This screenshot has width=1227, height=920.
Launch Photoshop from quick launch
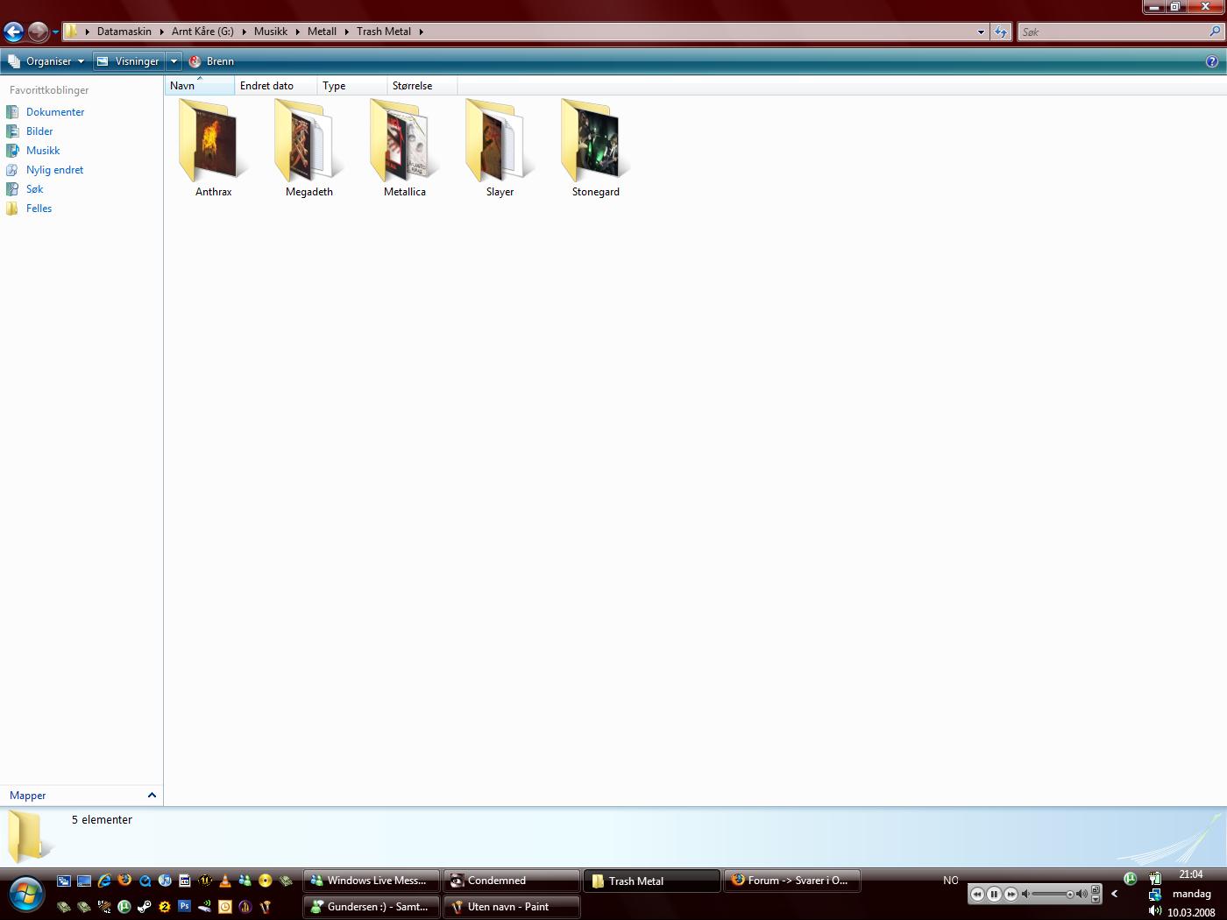click(184, 906)
